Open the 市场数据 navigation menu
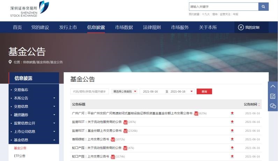This screenshot has height=161, width=278. click(124, 27)
